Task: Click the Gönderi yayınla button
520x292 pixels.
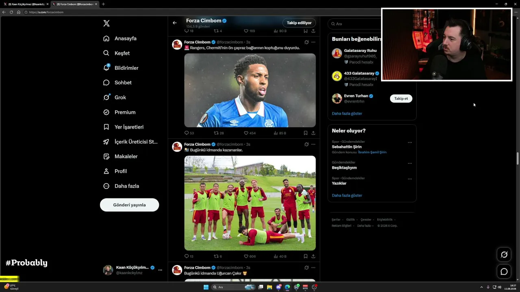Action: [x=130, y=205]
